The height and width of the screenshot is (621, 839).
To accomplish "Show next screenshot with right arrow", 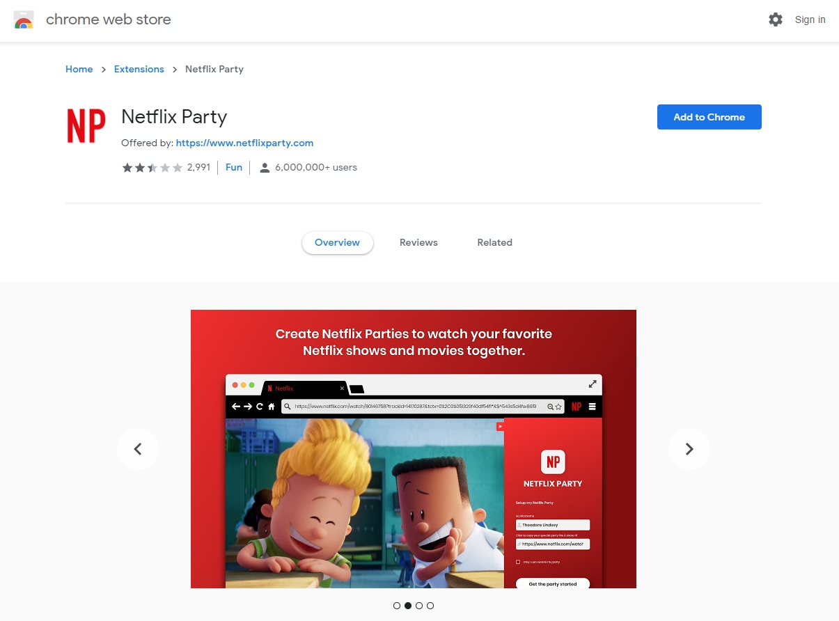I will 689,449.
